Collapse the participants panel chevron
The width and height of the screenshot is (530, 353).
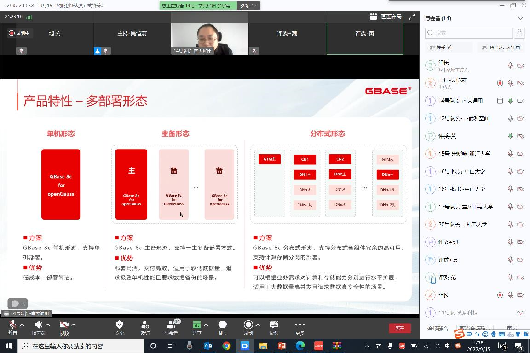coord(520,18)
